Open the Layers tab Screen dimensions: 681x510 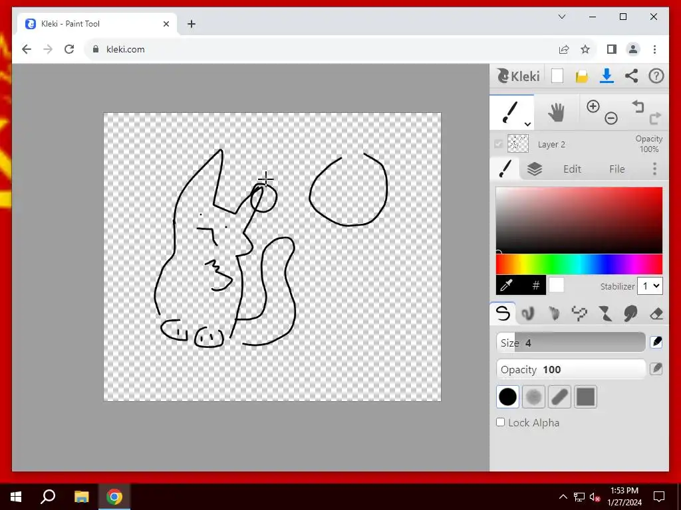(x=534, y=169)
